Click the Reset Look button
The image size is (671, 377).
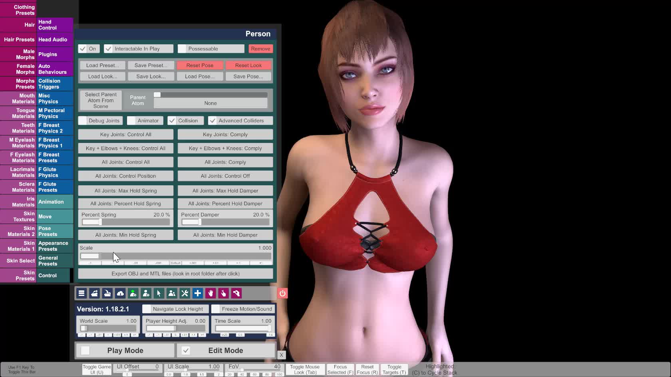tap(248, 65)
